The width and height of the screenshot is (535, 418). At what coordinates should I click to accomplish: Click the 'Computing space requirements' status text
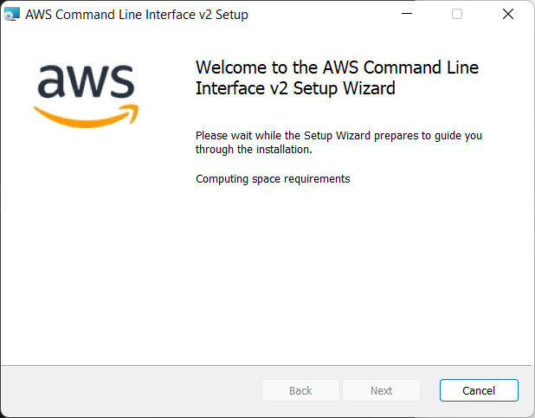click(x=273, y=179)
